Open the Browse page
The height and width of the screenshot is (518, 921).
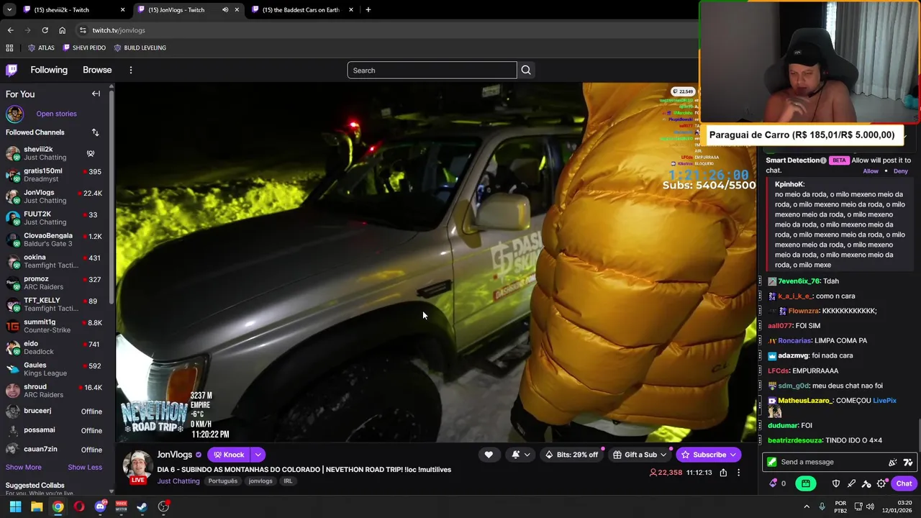click(97, 70)
